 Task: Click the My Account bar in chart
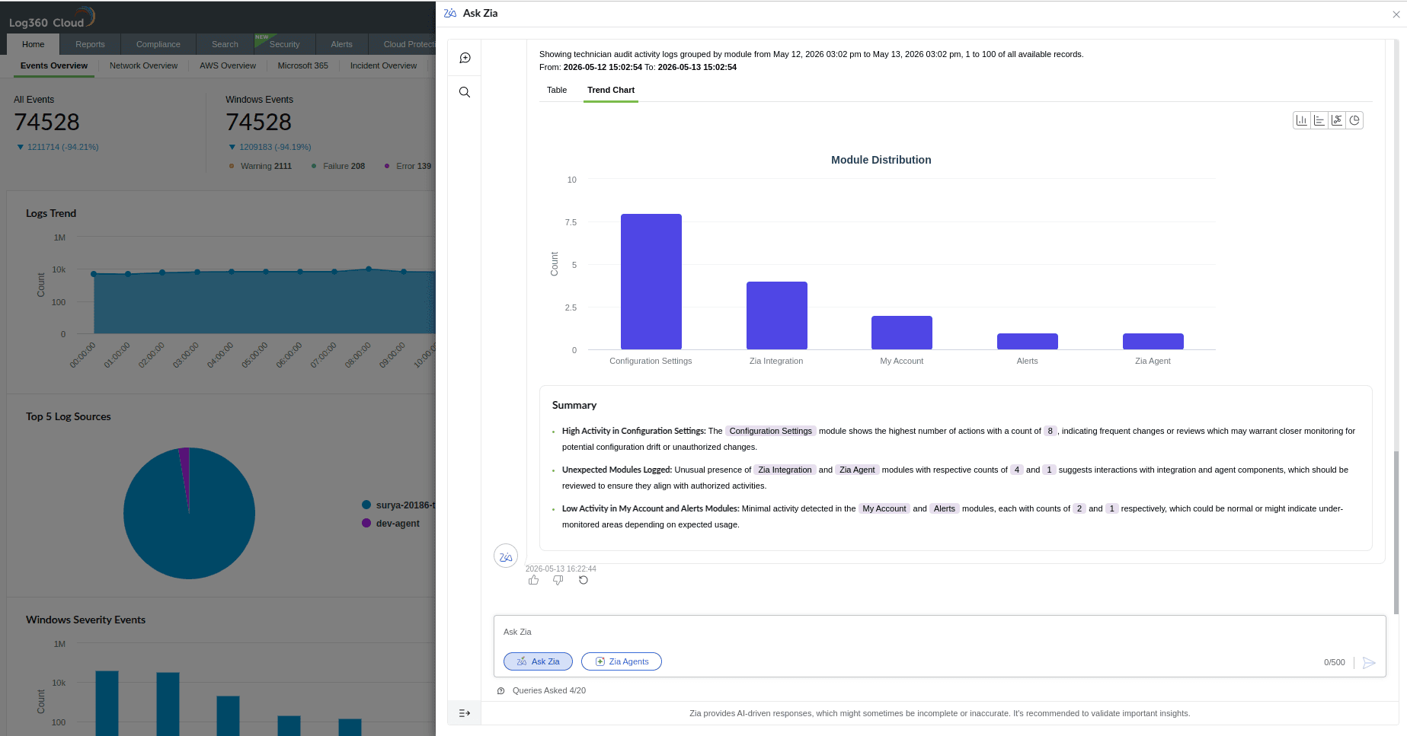point(902,333)
